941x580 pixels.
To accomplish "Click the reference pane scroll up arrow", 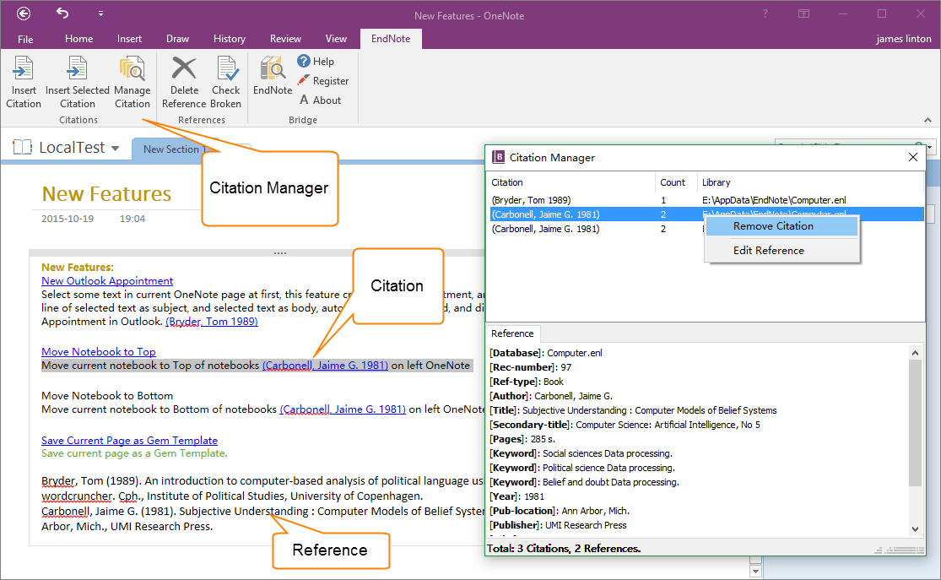I will (x=915, y=353).
